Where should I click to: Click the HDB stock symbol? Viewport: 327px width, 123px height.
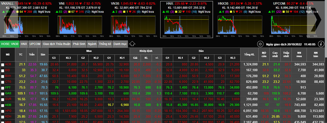[8, 105]
